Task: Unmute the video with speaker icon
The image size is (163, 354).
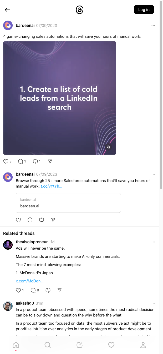Action: (x=108, y=147)
